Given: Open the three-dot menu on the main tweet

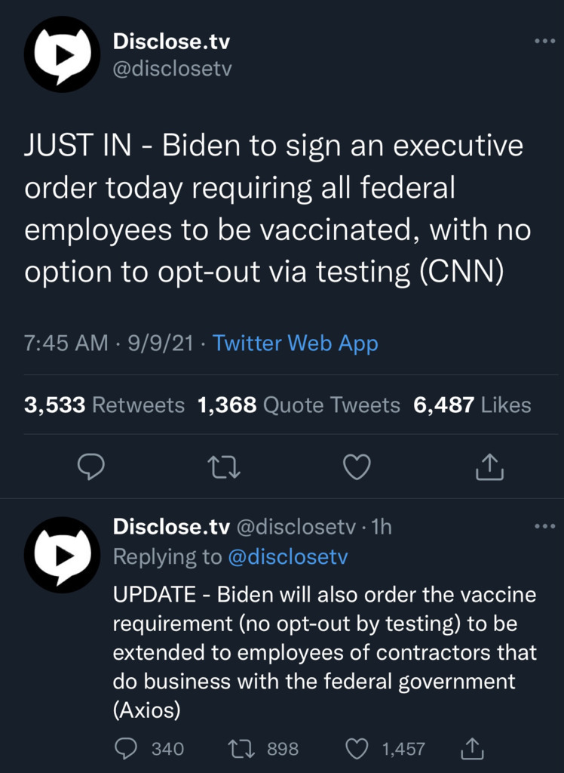Looking at the screenshot, I should [544, 41].
